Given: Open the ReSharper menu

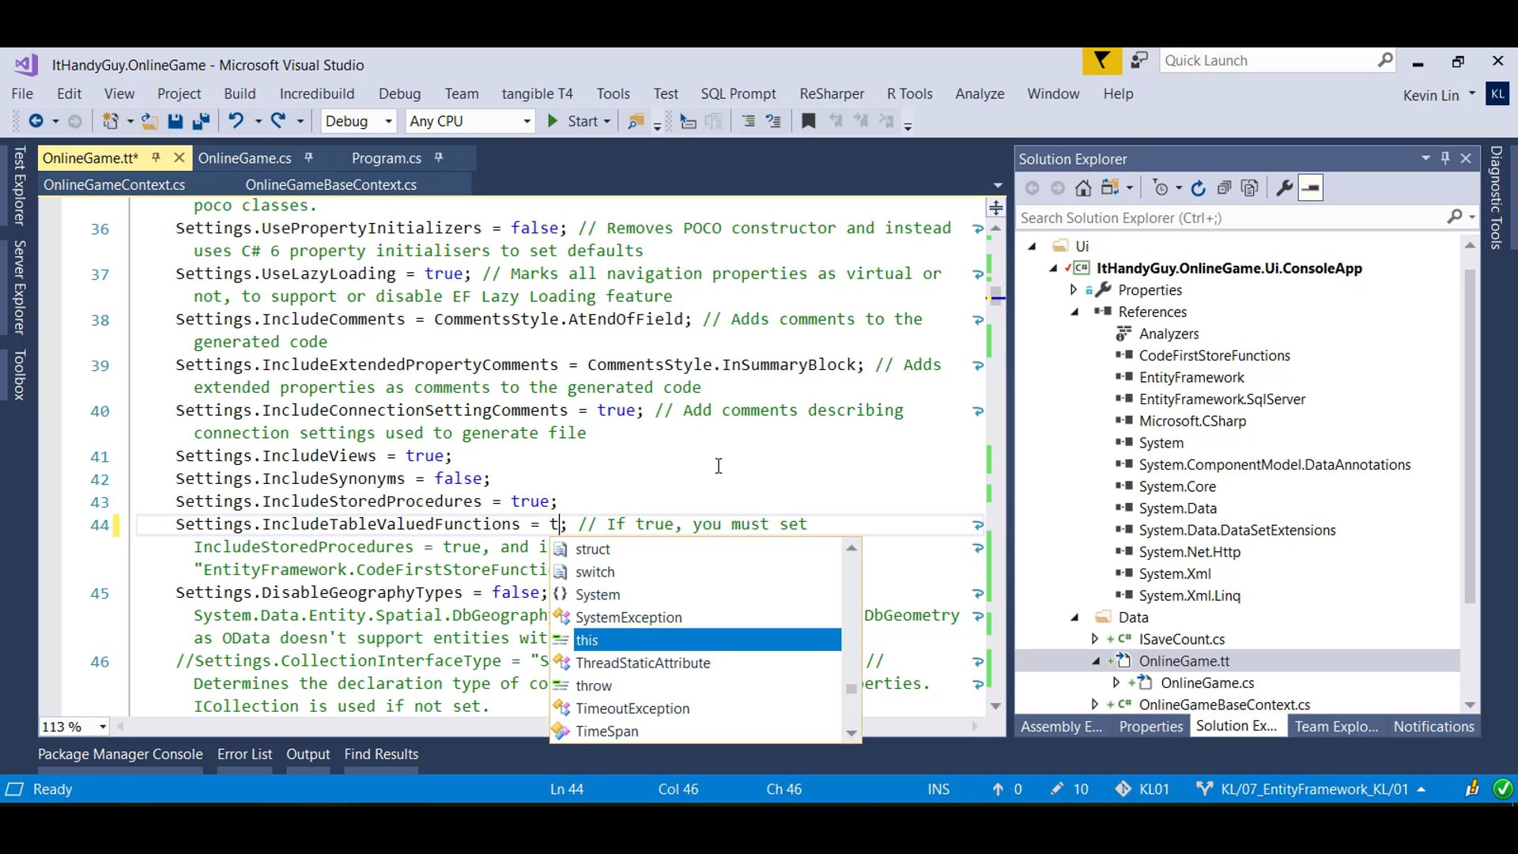Looking at the screenshot, I should click(x=831, y=93).
